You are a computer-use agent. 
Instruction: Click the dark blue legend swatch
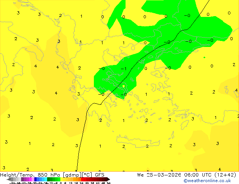coord(35,179)
